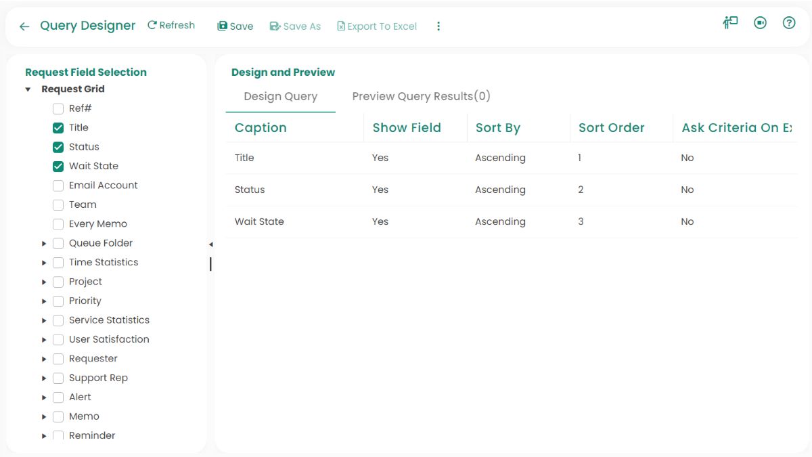Click the record video icon

click(760, 23)
